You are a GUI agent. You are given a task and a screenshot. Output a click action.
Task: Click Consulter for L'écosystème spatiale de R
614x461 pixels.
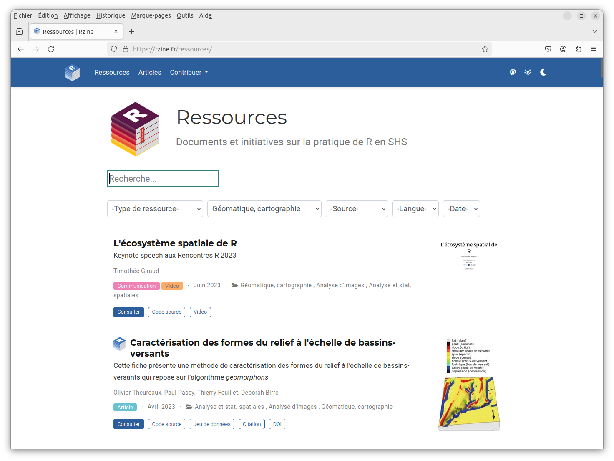(128, 312)
